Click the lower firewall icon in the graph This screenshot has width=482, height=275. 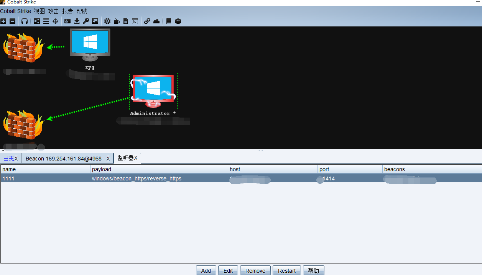tap(23, 124)
